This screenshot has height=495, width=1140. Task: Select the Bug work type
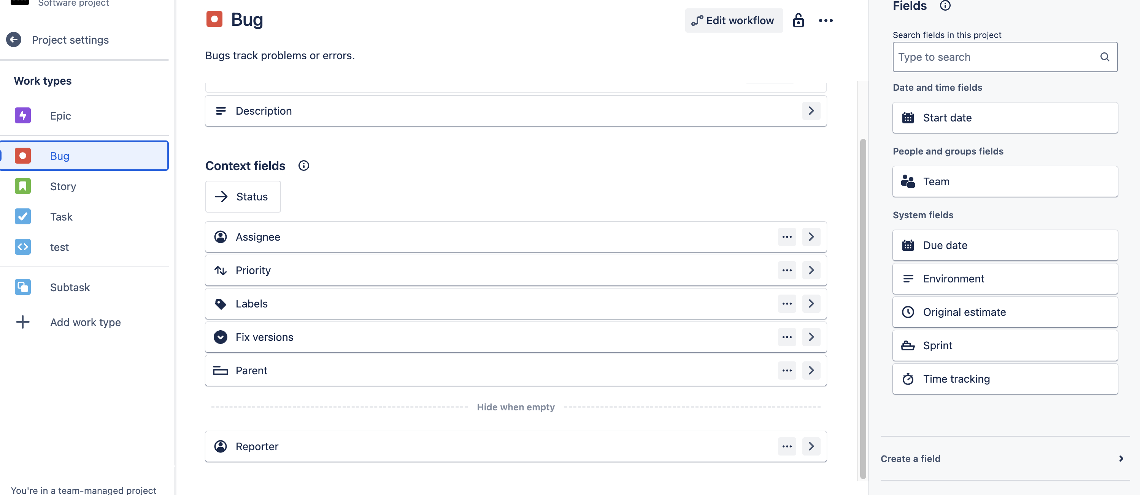(84, 156)
